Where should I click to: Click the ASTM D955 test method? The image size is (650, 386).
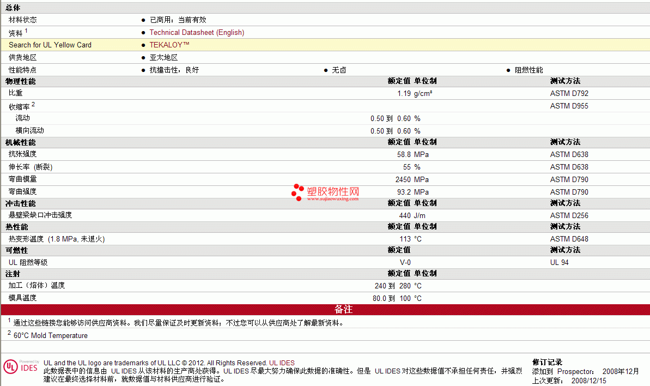569,106
